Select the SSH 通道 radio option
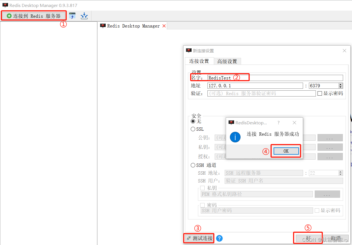The image size is (352, 245). pyautogui.click(x=193, y=165)
